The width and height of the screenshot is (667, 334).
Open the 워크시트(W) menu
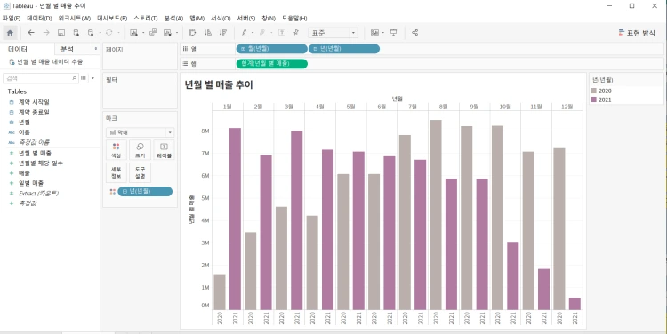(x=75, y=19)
